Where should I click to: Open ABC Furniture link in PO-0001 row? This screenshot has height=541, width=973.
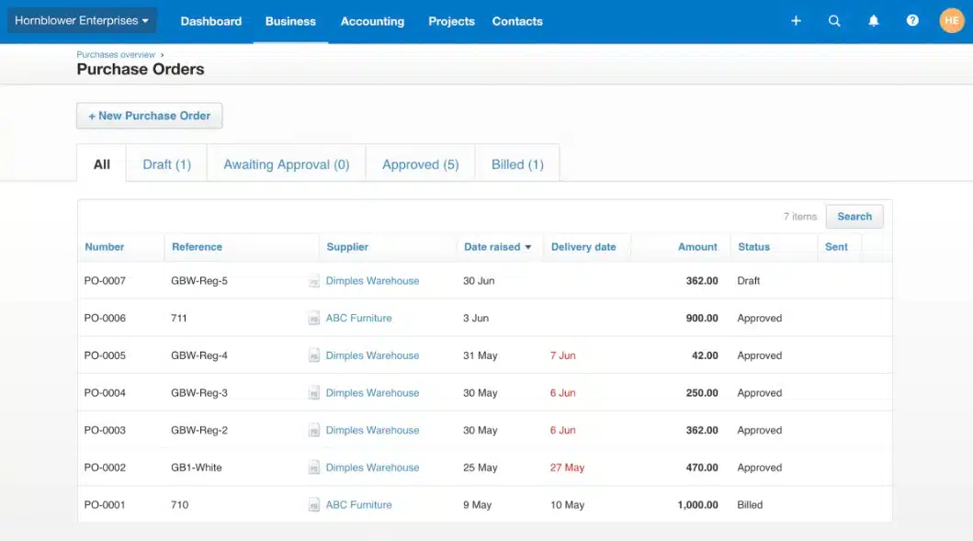coord(358,504)
